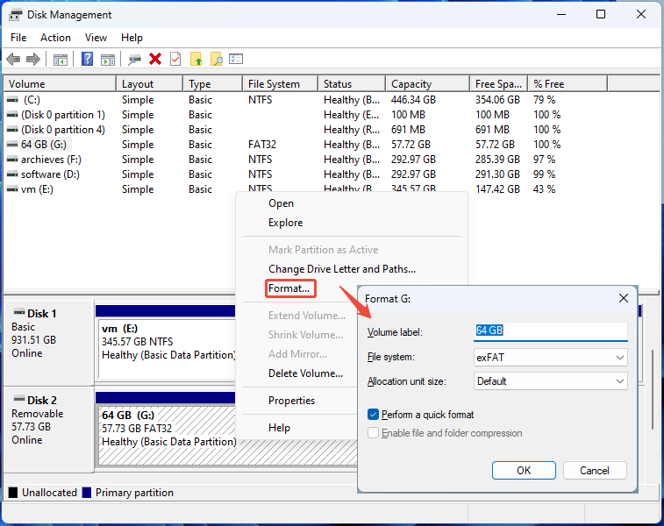Sort by the Capacity column header
The width and height of the screenshot is (664, 526).
[428, 84]
